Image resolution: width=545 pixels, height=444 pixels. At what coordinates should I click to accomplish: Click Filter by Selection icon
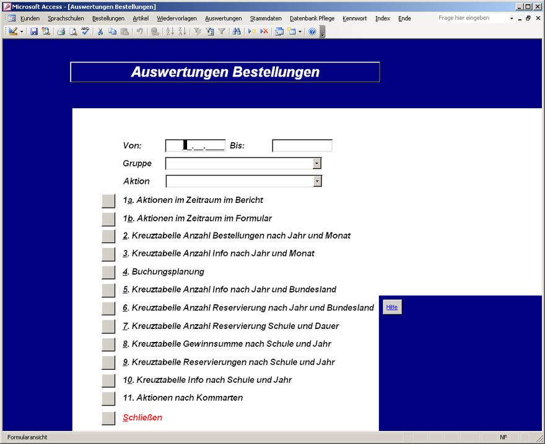coord(198,32)
